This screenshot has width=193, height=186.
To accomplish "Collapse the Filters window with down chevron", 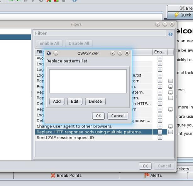I will pyautogui.click(x=157, y=24).
